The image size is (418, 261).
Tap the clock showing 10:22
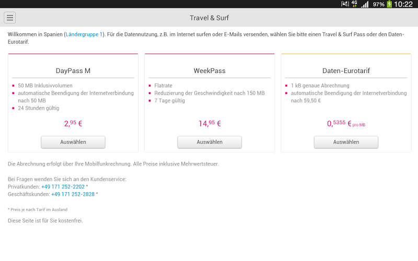tap(403, 4)
